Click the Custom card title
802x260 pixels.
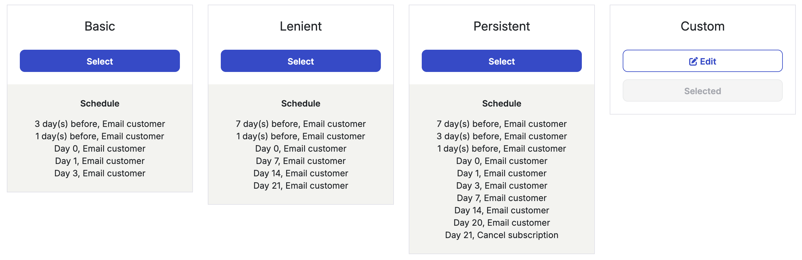(702, 26)
